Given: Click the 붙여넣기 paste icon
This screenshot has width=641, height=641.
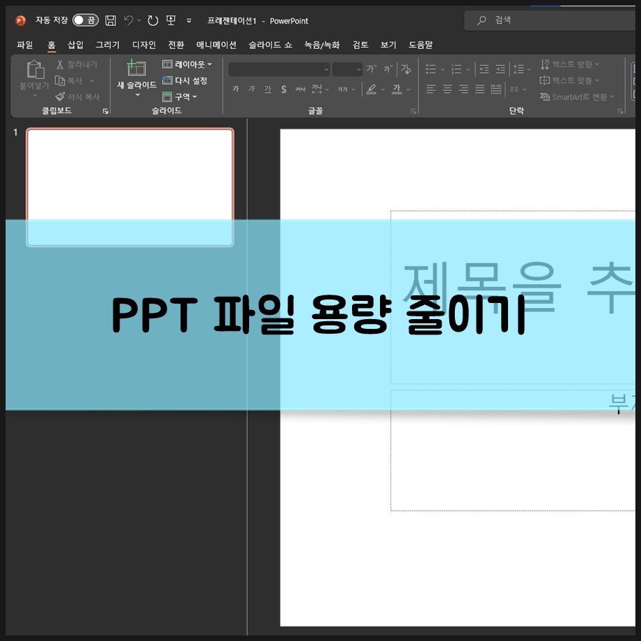Looking at the screenshot, I should click(x=35, y=69).
